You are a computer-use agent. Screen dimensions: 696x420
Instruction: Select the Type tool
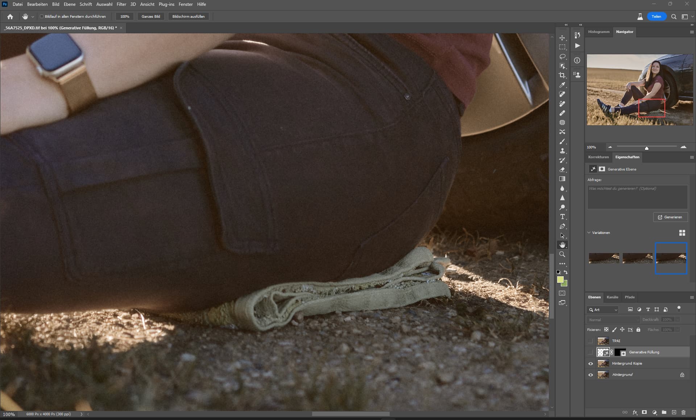click(x=562, y=217)
